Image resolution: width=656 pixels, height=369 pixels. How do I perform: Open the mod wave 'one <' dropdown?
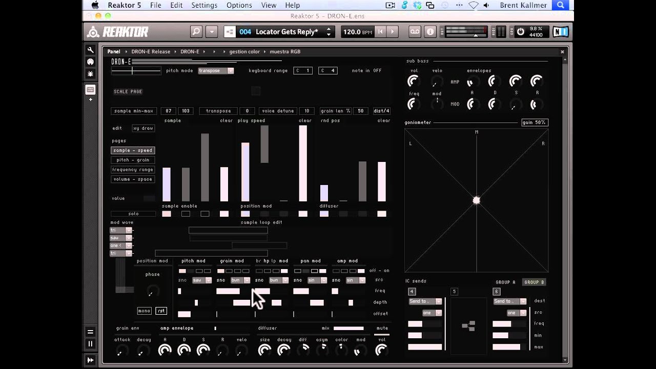click(121, 245)
